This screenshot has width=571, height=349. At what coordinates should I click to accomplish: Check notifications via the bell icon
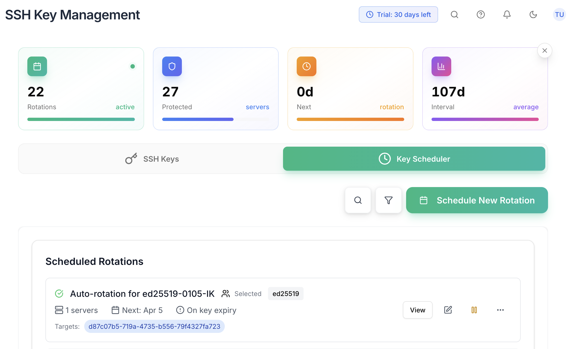[507, 14]
